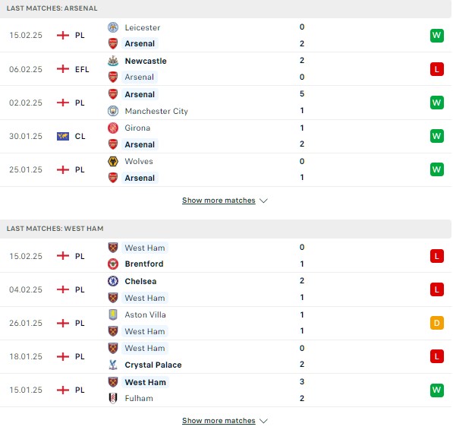This screenshot has height=433, width=453.
Task: Click the green W badge for West Ham vs Fulham
Action: [437, 390]
